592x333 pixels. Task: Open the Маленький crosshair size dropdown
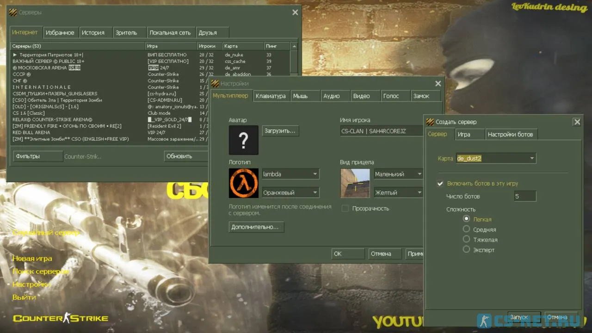tap(399, 174)
